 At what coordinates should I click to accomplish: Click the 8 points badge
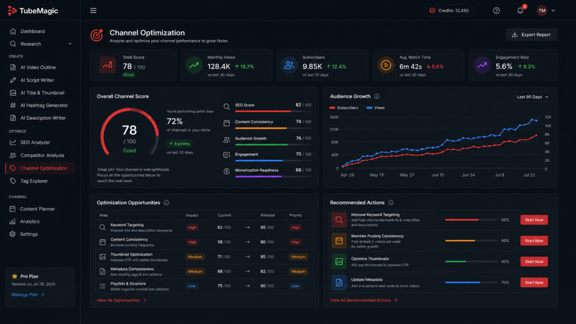tap(179, 143)
